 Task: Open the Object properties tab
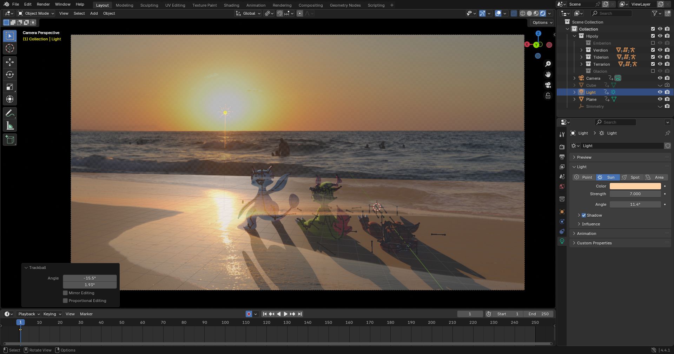562,212
